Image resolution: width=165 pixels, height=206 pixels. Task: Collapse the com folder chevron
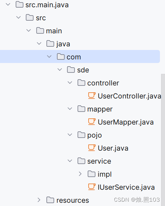(49, 56)
